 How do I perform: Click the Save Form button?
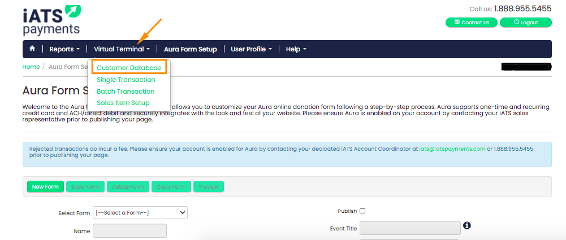(x=85, y=187)
